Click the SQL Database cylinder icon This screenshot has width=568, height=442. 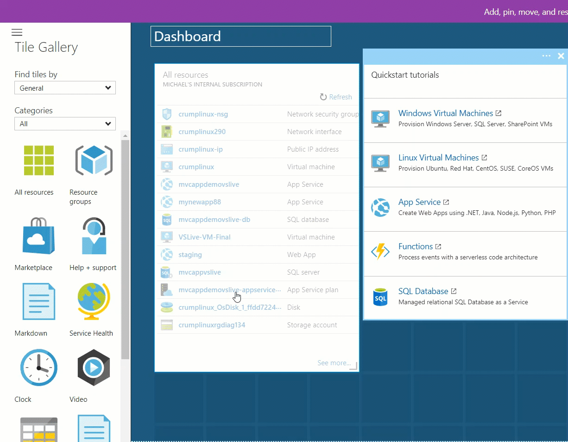coord(380,297)
